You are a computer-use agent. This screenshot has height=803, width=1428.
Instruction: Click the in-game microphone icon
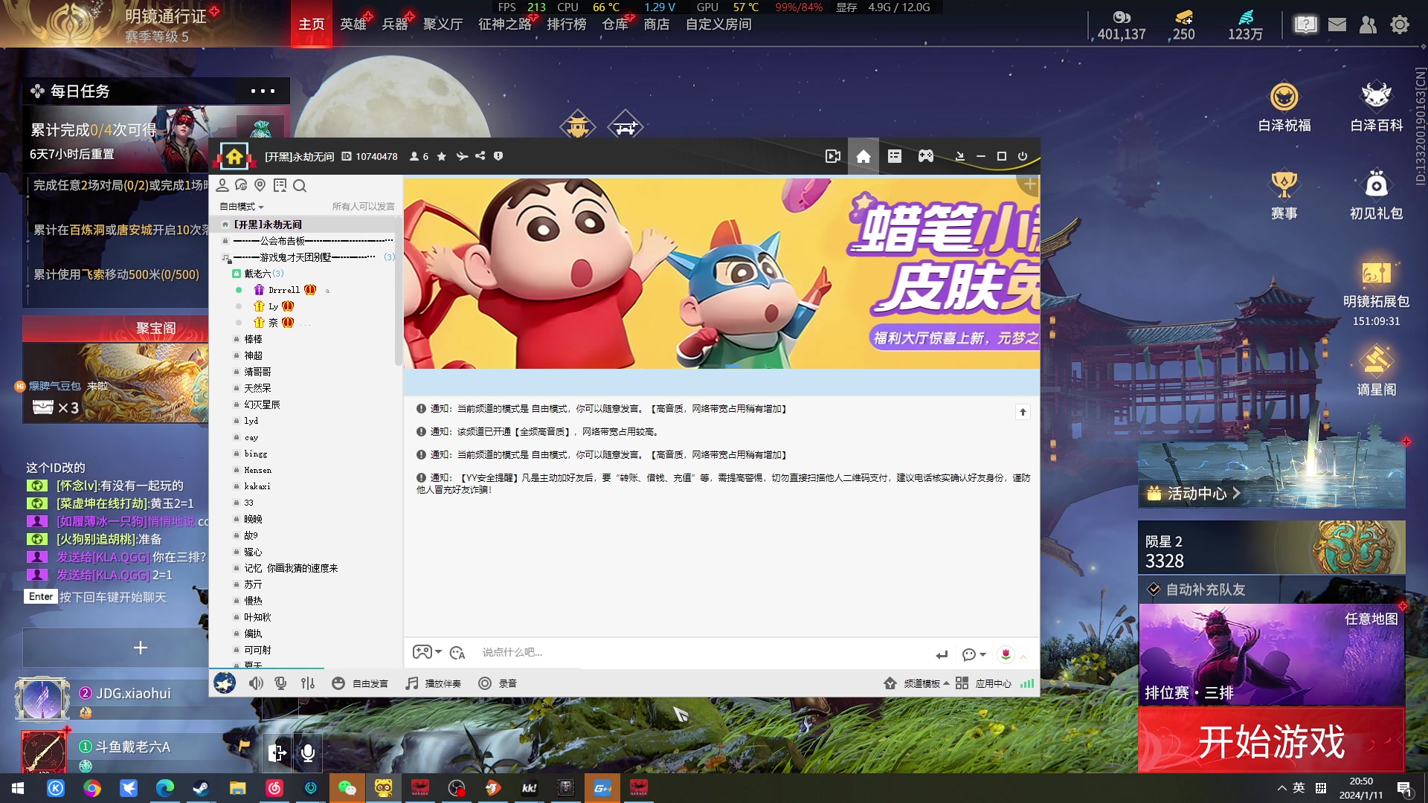(x=308, y=752)
